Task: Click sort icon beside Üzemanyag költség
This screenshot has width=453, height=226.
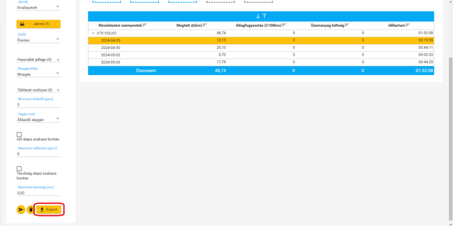Action: click(x=347, y=25)
